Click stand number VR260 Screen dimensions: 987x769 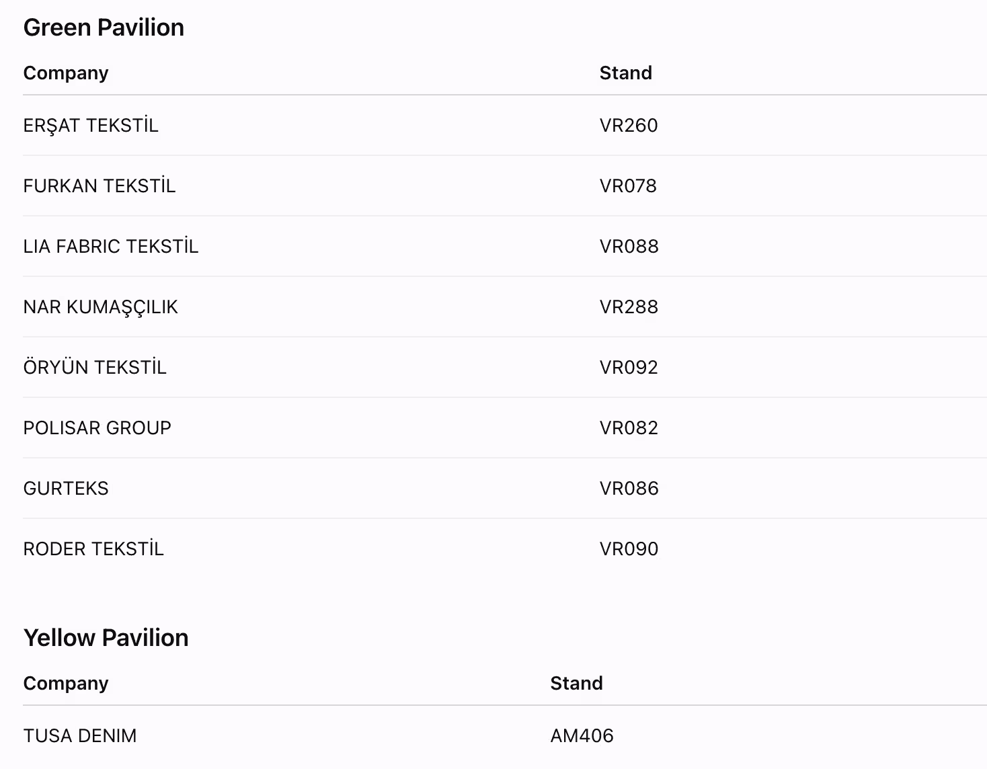tap(629, 126)
